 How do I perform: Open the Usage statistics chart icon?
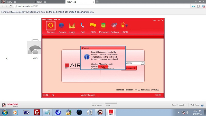pos(72,26)
